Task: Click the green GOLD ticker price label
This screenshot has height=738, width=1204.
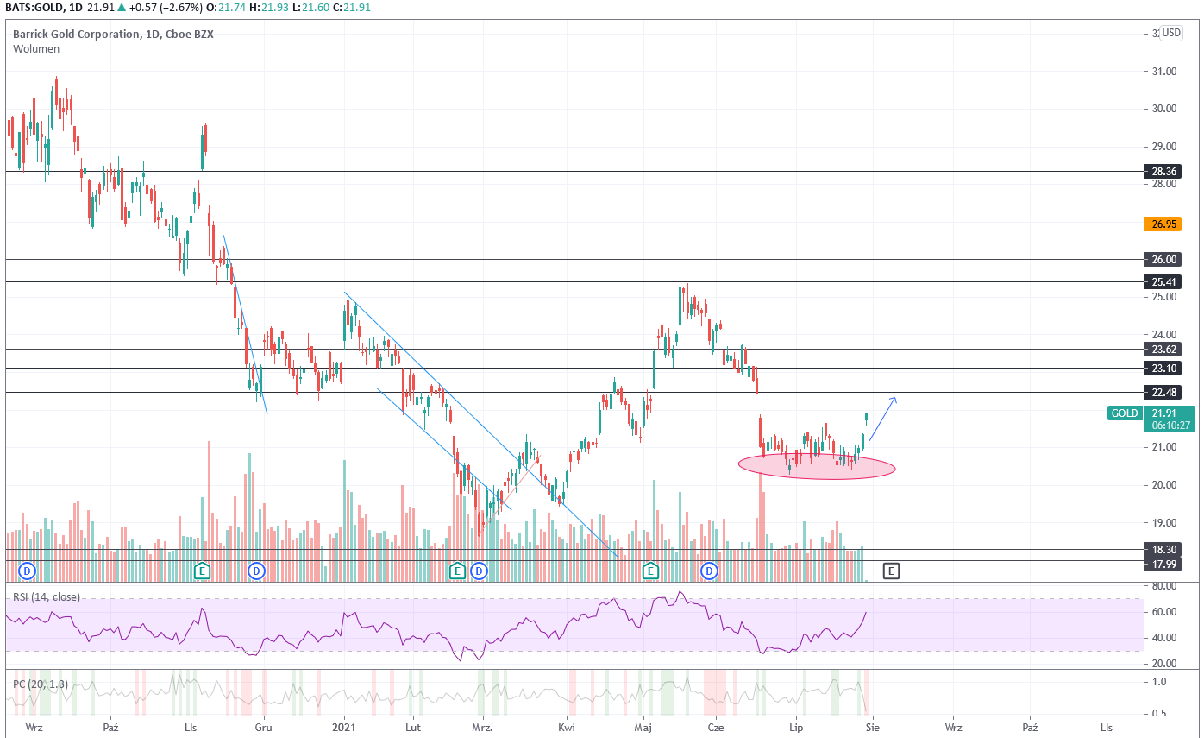Action: pyautogui.click(x=1124, y=413)
